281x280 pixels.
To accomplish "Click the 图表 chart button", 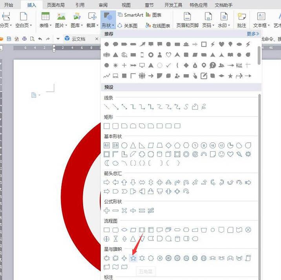I will pos(153,15).
